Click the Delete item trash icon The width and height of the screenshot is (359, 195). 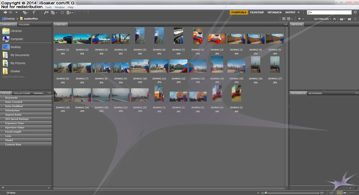[x=355, y=19]
